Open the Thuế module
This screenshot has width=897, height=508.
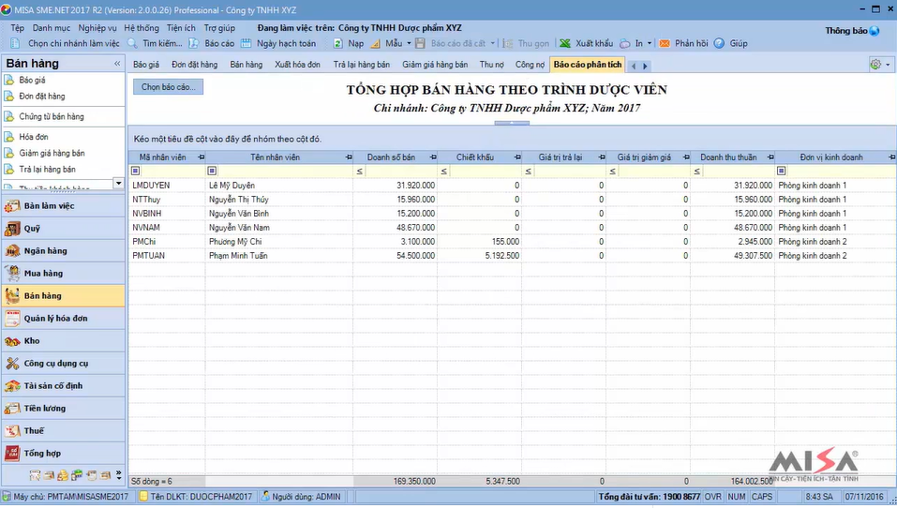tap(63, 431)
